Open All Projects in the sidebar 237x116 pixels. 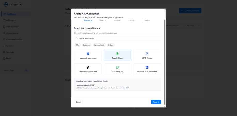pyautogui.click(x=16, y=20)
